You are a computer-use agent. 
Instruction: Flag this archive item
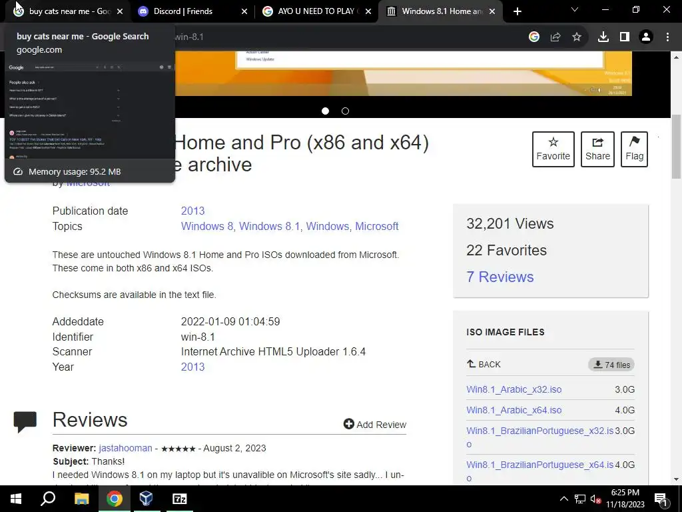pyautogui.click(x=635, y=149)
